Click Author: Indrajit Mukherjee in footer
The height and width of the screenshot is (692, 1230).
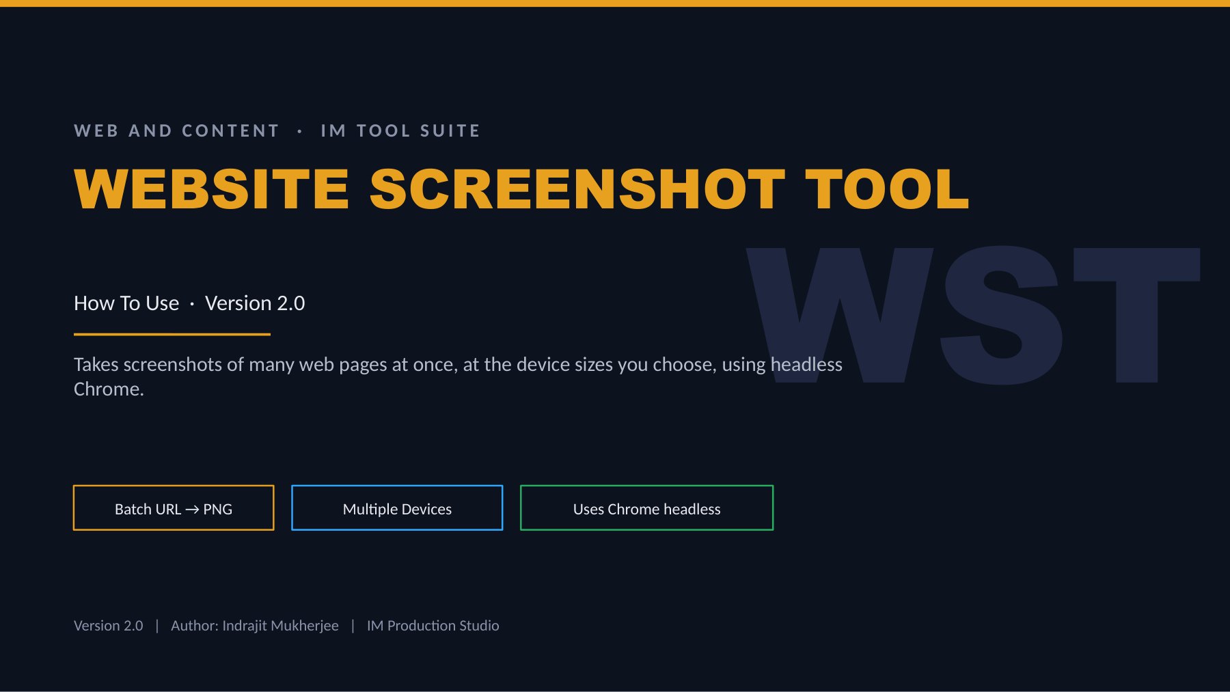coord(254,625)
